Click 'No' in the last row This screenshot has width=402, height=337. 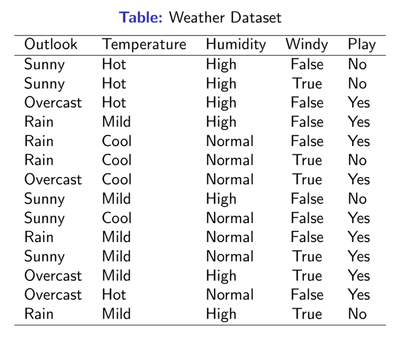pyautogui.click(x=357, y=314)
